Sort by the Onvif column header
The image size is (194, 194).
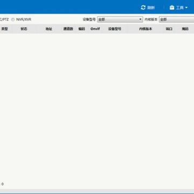coord(95,29)
